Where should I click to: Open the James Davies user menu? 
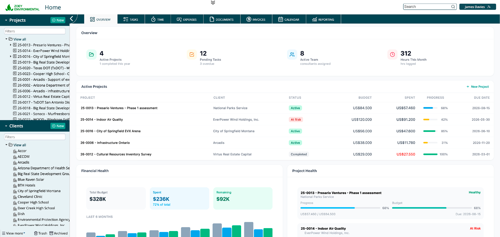point(477,7)
